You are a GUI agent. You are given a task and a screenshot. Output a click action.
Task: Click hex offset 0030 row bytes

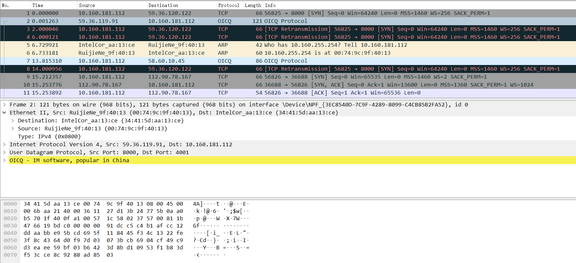(103, 226)
